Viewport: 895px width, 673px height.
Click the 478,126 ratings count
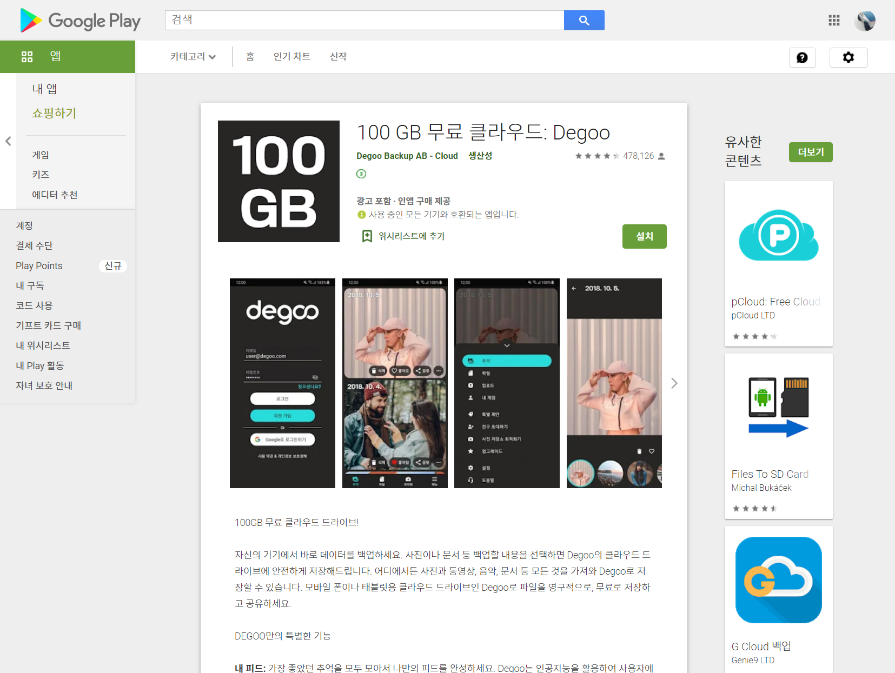coord(638,156)
